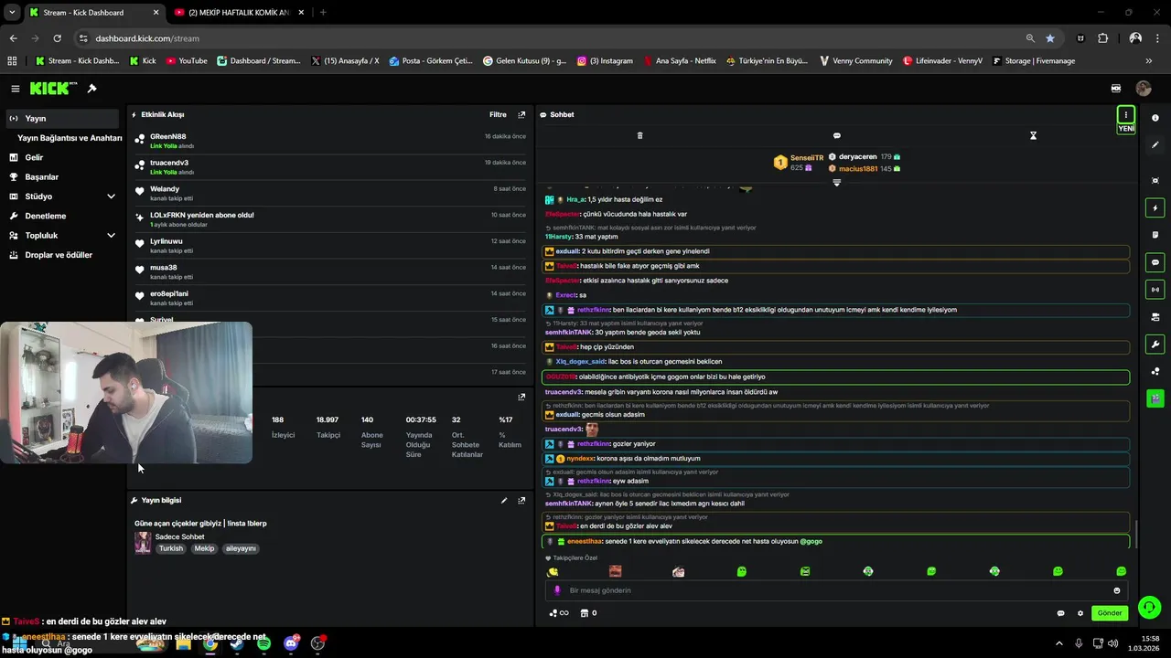This screenshot has width=1171, height=658.
Task: Click the Turkish tag in stream info
Action: (x=171, y=549)
